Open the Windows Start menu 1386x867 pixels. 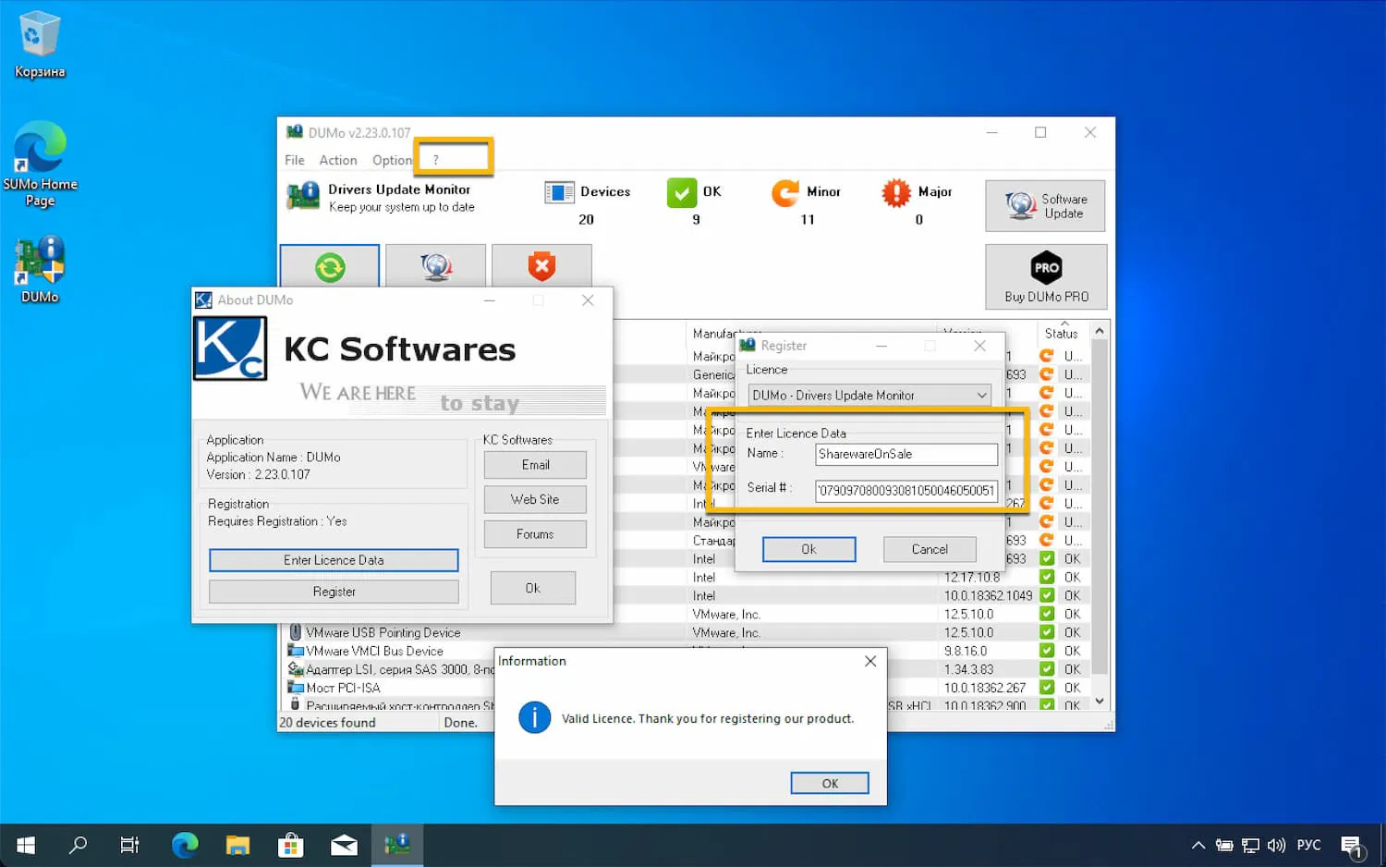coord(26,845)
